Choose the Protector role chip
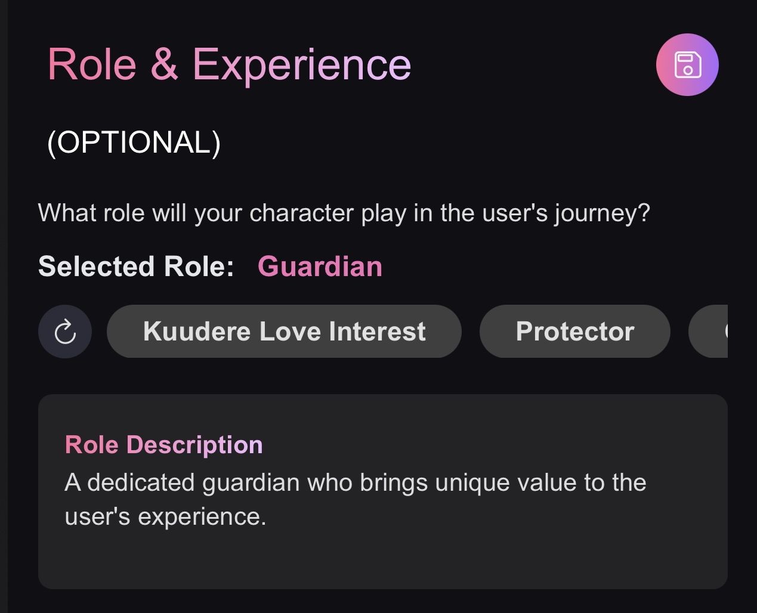The height and width of the screenshot is (613, 757). point(574,332)
